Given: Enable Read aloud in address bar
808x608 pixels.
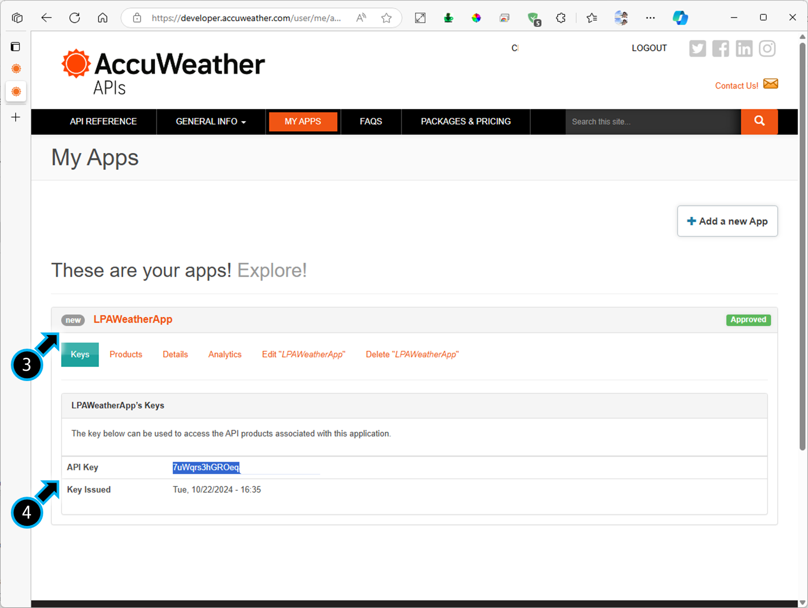Looking at the screenshot, I should 361,18.
